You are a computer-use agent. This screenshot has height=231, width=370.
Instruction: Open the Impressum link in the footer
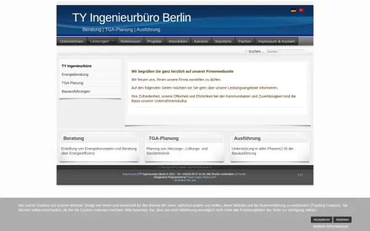click(x=129, y=174)
